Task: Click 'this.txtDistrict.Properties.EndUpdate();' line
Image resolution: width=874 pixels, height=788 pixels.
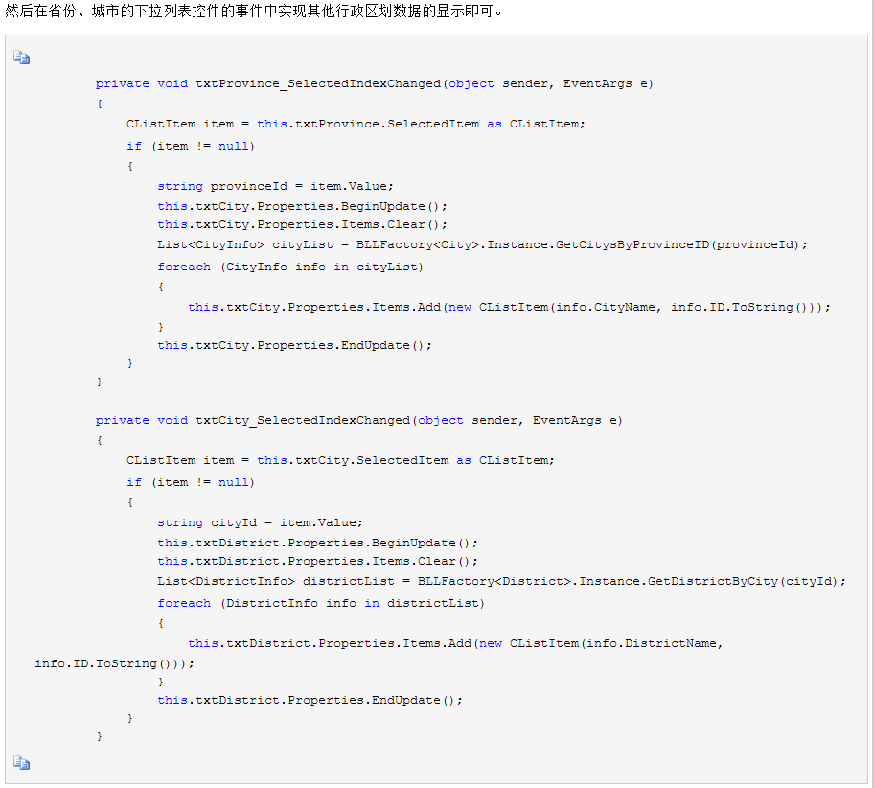Action: click(x=310, y=700)
